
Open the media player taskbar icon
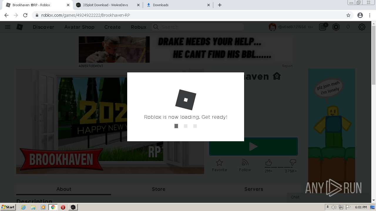pos(43,207)
